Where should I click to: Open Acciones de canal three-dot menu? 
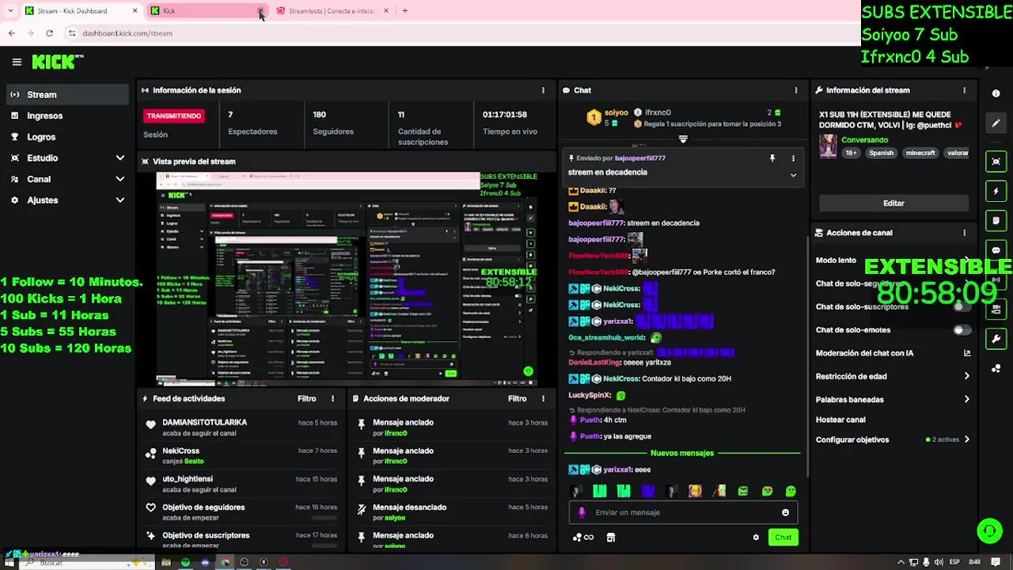(964, 233)
